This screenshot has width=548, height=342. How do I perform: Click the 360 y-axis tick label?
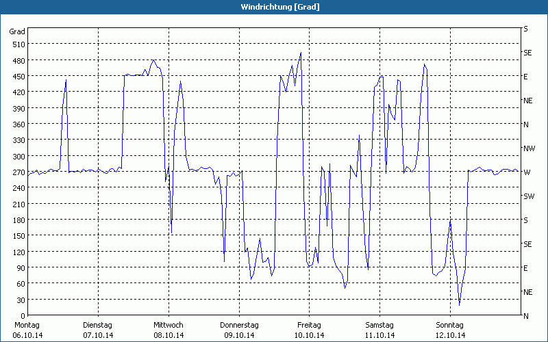click(19, 124)
